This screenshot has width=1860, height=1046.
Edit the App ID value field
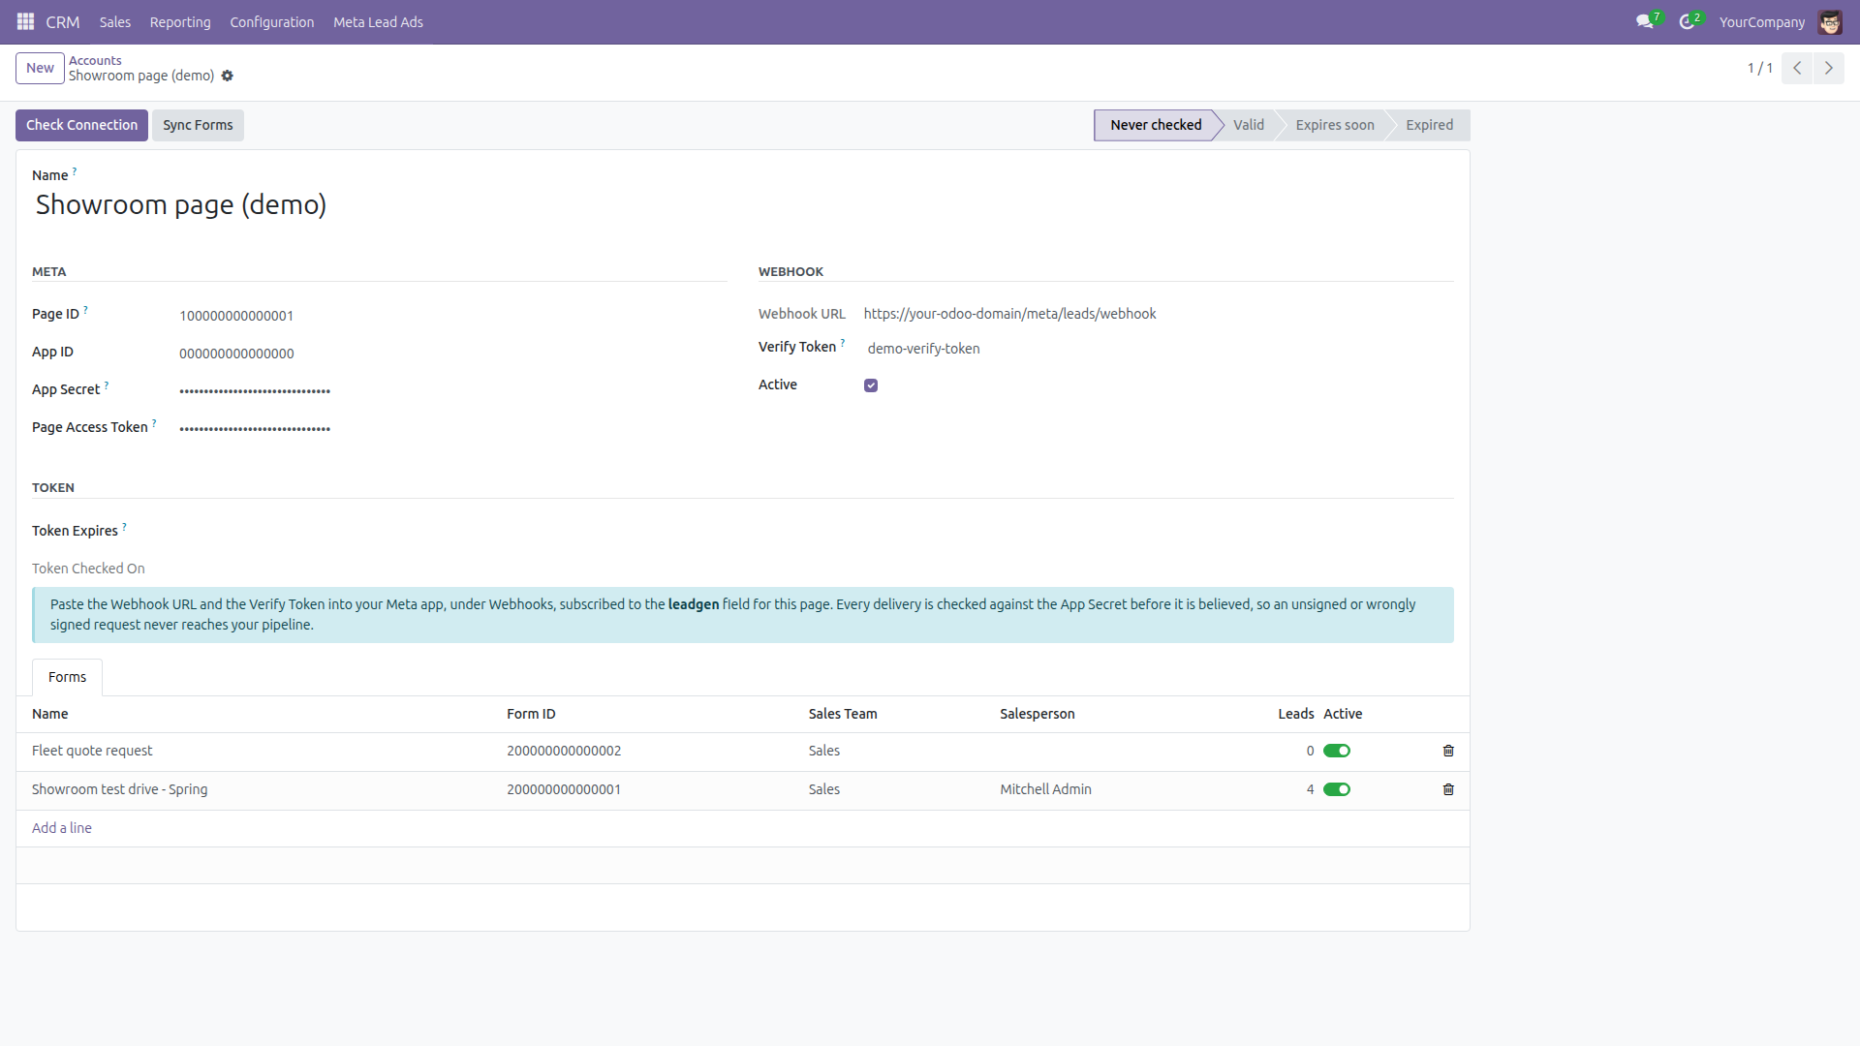[x=452, y=354]
